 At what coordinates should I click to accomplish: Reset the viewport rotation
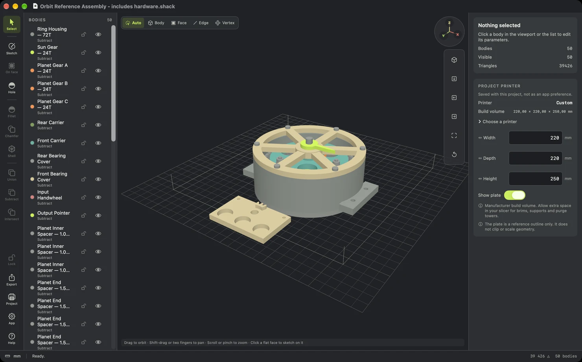pyautogui.click(x=454, y=154)
